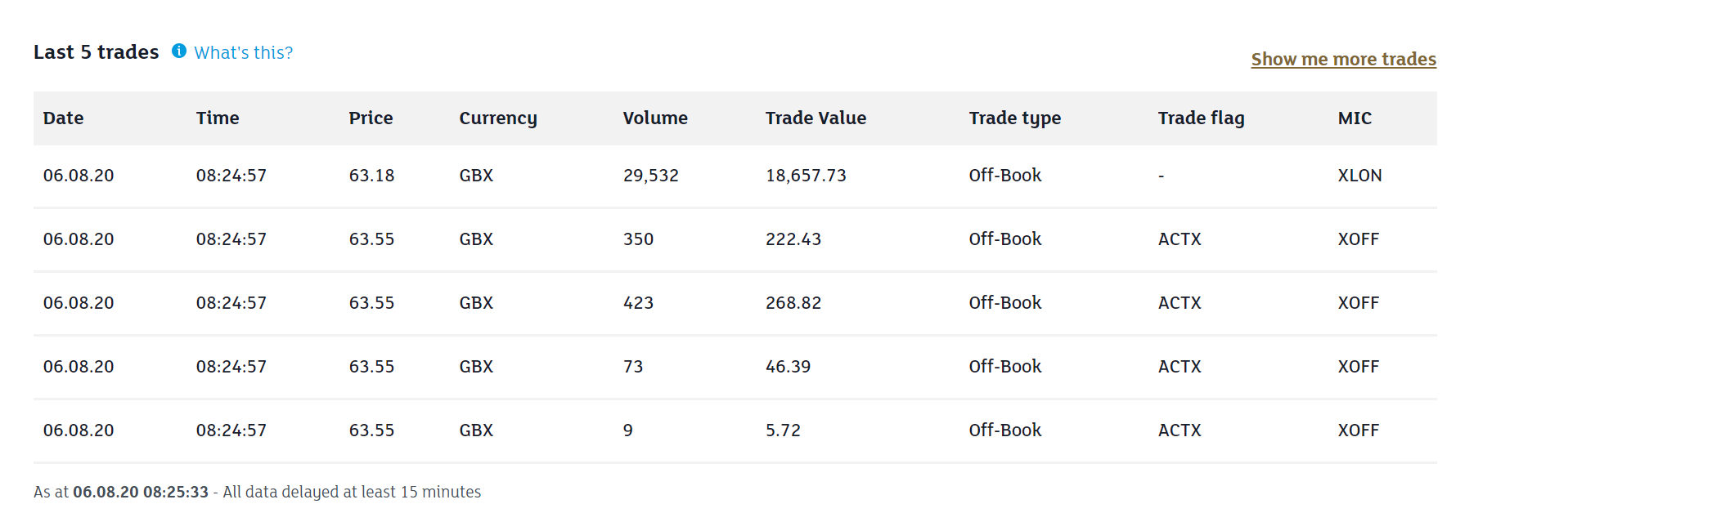Select the 46.39 trade value cell
The height and width of the screenshot is (513, 1730).
[x=788, y=366]
